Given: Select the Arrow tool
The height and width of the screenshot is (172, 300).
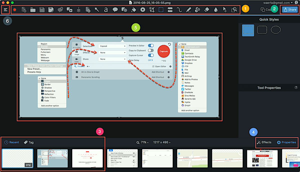Looking at the screenshot, I should pyautogui.click(x=97, y=10).
